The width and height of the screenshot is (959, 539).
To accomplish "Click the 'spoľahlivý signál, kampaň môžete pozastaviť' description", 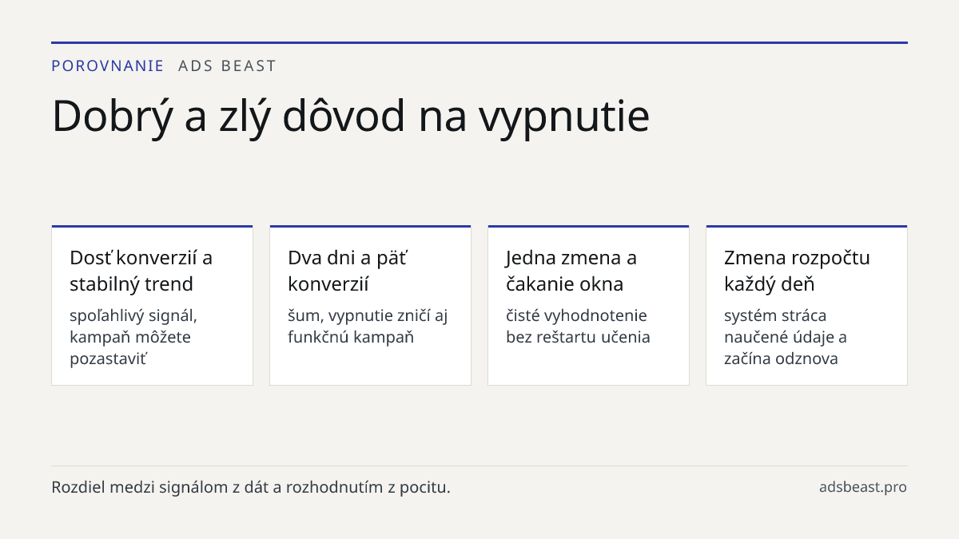I will point(133,337).
